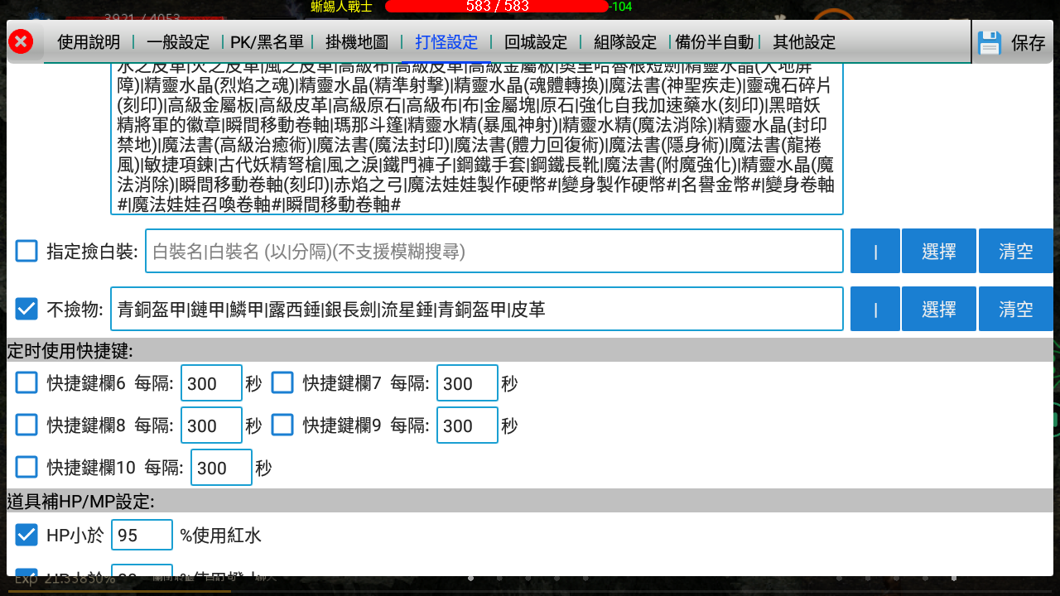Click the 快捷鍵欄10 interval seconds field

tap(221, 468)
